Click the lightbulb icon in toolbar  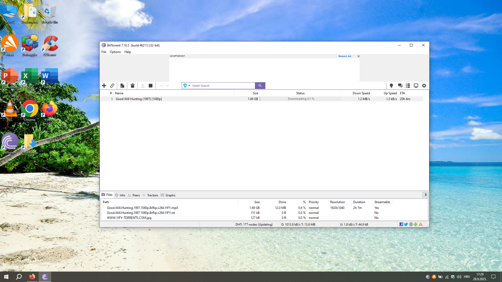coord(391,86)
